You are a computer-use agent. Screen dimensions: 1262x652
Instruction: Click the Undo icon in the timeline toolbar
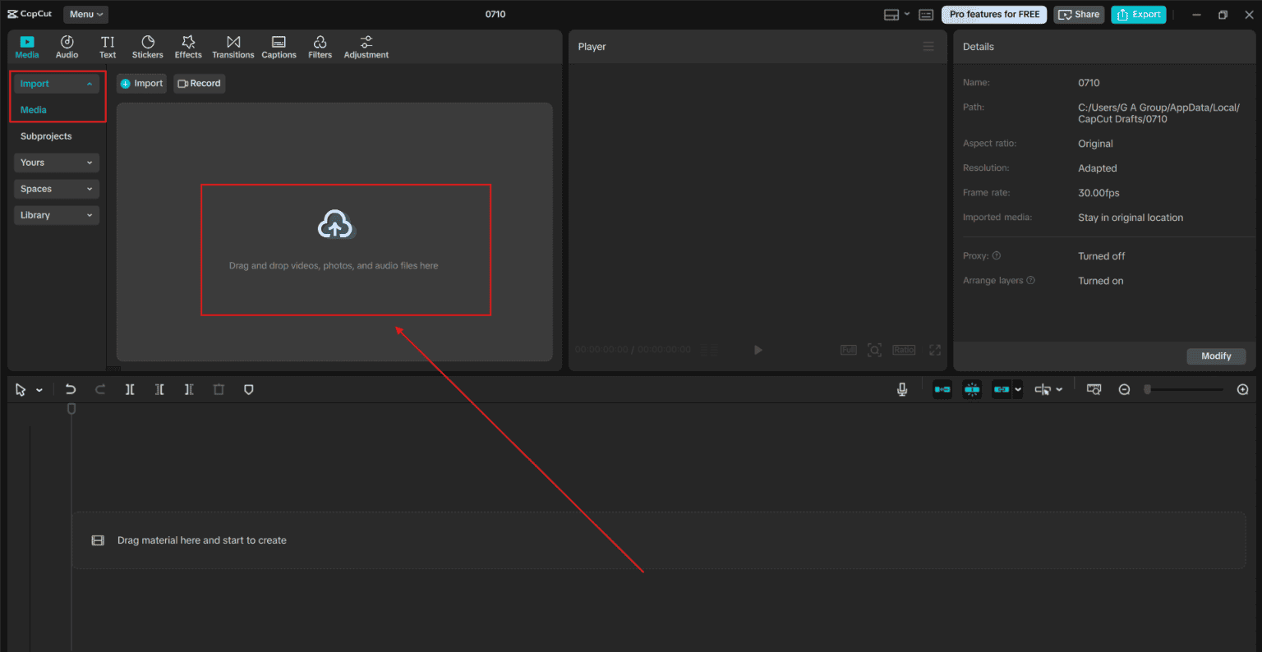tap(71, 389)
